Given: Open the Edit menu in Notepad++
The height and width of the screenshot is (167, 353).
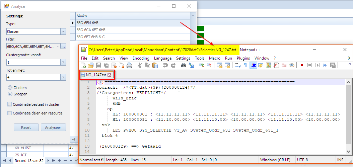Looking at the screenshot, I should point(95,58).
